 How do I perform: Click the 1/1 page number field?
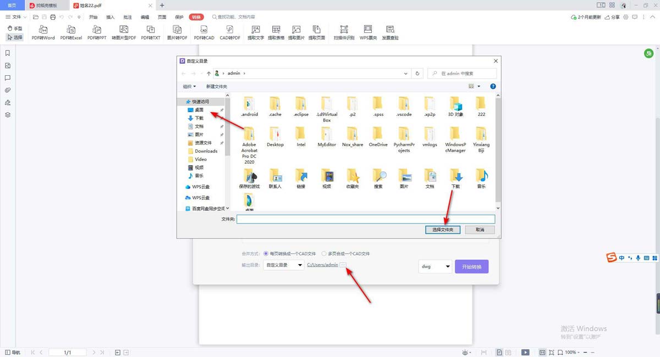(x=68, y=352)
